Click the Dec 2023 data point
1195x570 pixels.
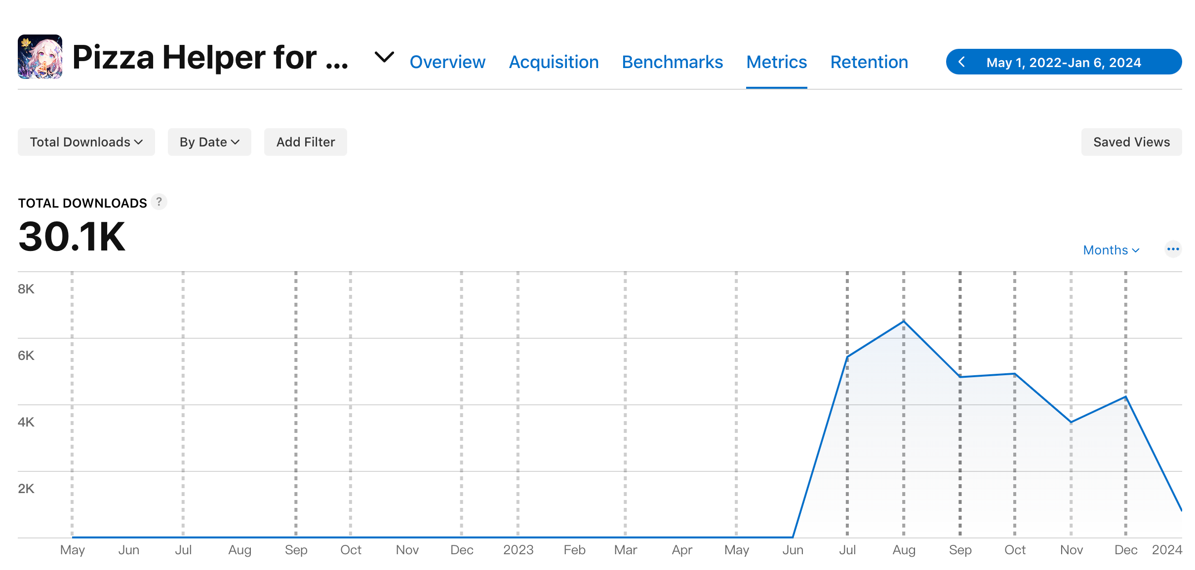click(1126, 396)
